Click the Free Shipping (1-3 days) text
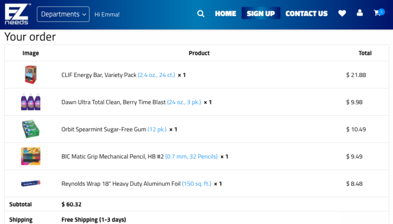 pos(94,220)
